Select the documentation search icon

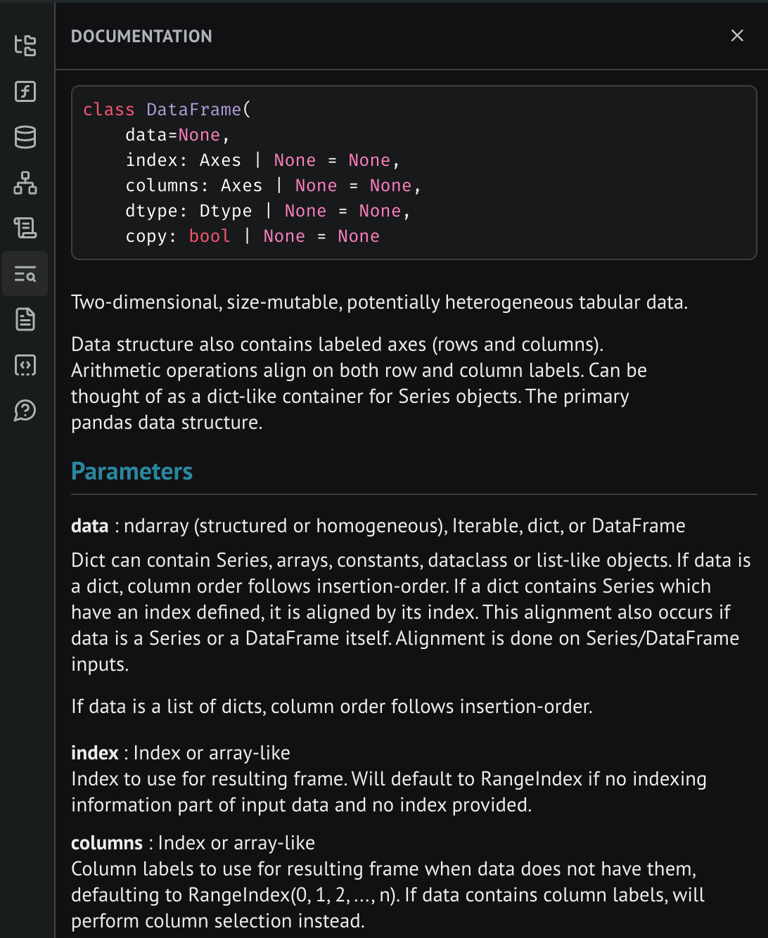tap(25, 274)
